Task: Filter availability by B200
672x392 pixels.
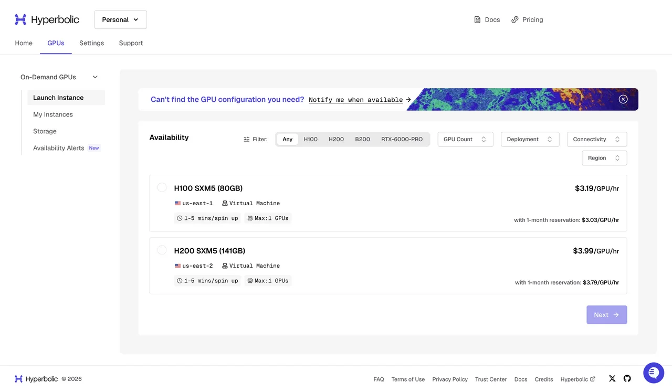Action: [362, 139]
